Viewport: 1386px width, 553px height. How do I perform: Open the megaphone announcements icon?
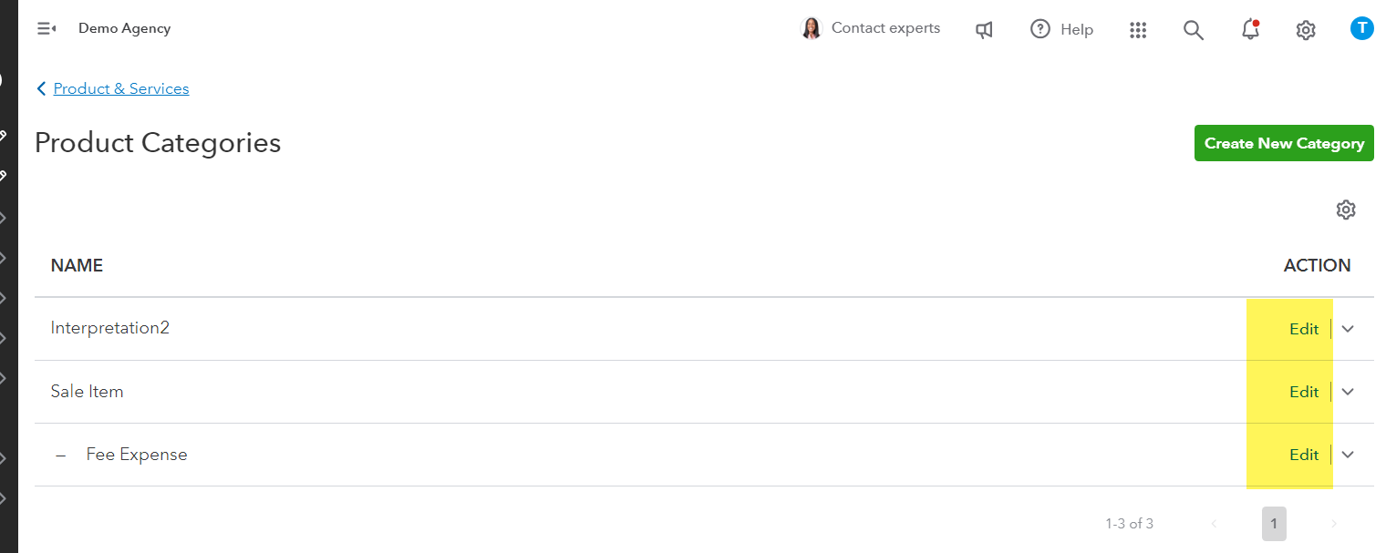(x=984, y=30)
